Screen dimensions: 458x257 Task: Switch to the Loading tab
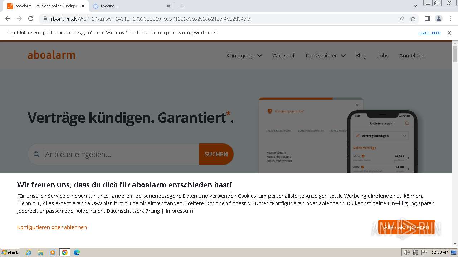point(131,6)
